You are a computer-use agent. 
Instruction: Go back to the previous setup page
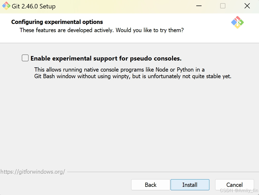tap(150, 185)
